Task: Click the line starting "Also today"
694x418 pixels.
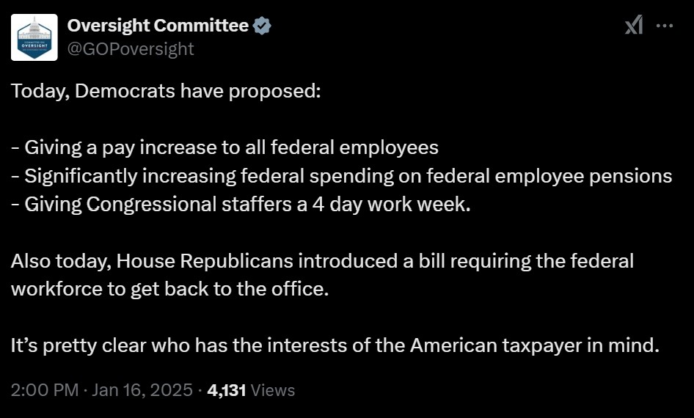Action: [322, 260]
